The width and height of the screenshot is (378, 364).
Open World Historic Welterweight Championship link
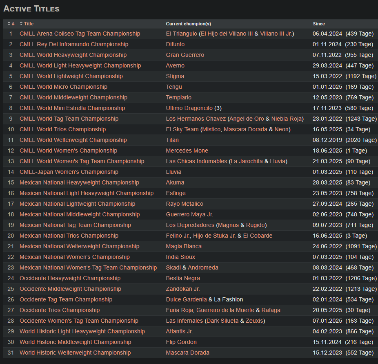tap(75, 353)
